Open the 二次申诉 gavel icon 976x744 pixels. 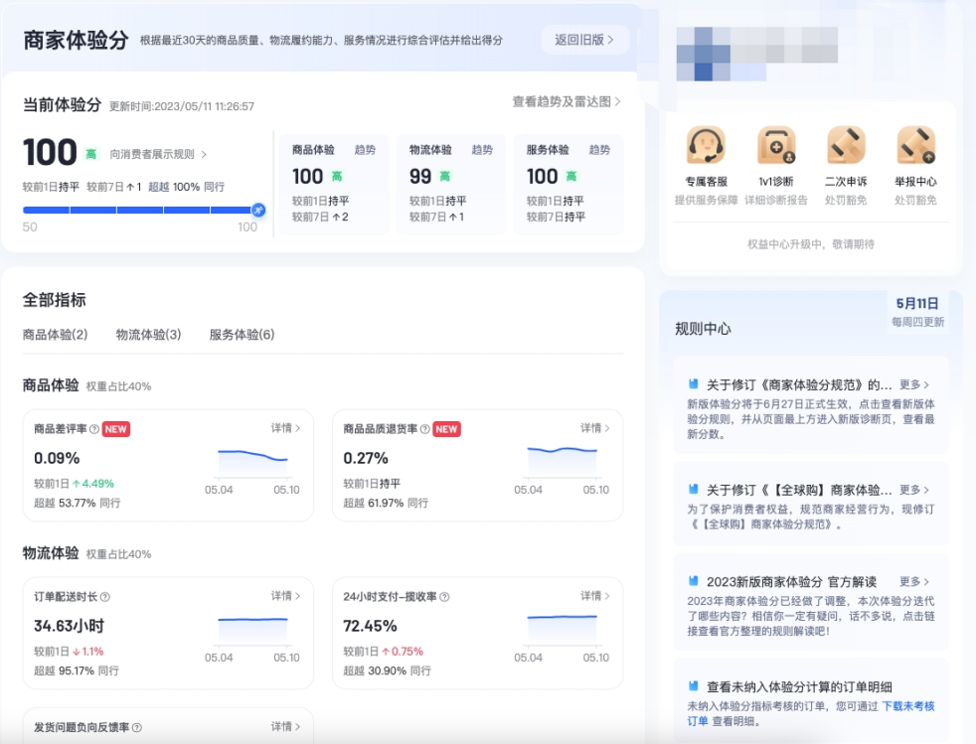tap(846, 145)
